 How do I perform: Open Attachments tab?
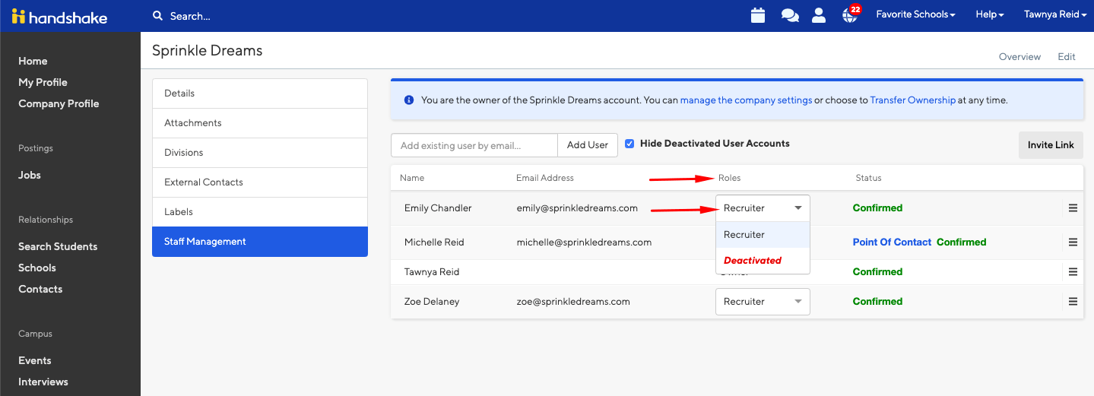pyautogui.click(x=260, y=122)
